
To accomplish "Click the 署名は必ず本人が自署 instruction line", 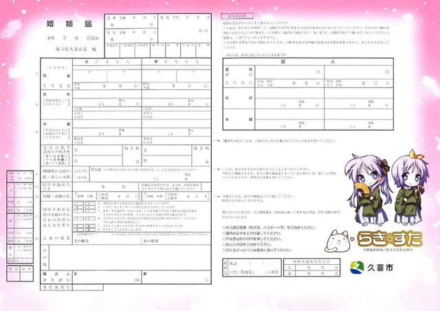I will [252, 233].
